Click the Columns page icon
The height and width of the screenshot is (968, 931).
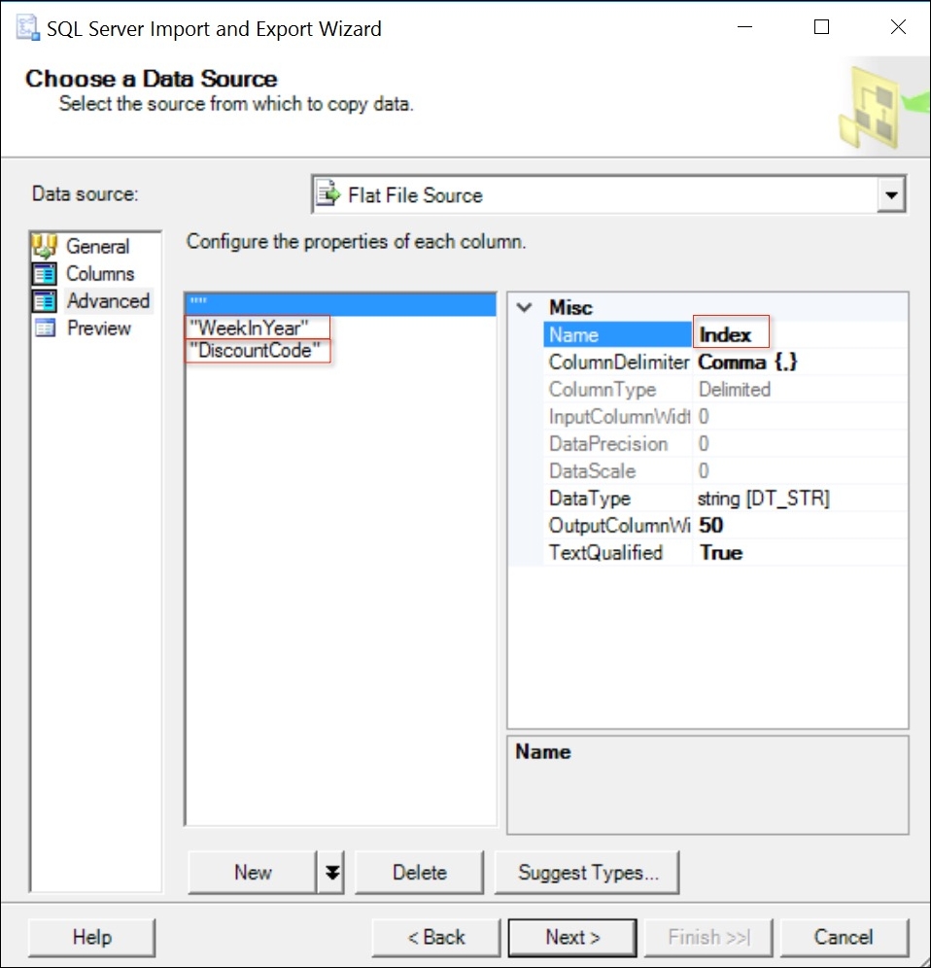click(45, 273)
